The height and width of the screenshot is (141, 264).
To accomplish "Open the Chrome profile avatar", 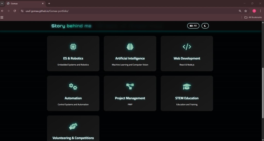I will point(254,11).
